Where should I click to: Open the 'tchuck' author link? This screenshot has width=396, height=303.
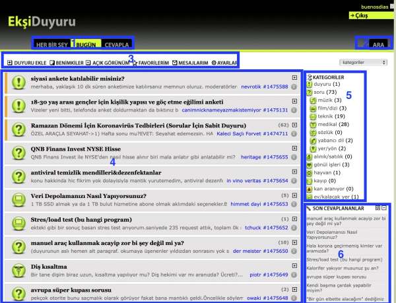tap(253, 228)
